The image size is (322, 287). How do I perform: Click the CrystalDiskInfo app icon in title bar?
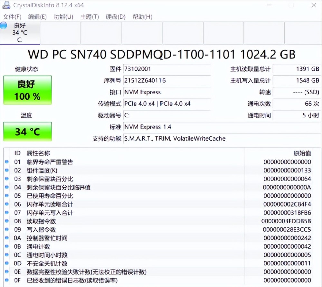click(x=7, y=5)
